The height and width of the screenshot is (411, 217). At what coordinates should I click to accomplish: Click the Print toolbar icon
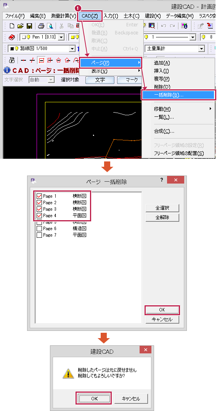pyautogui.click(x=41, y=26)
